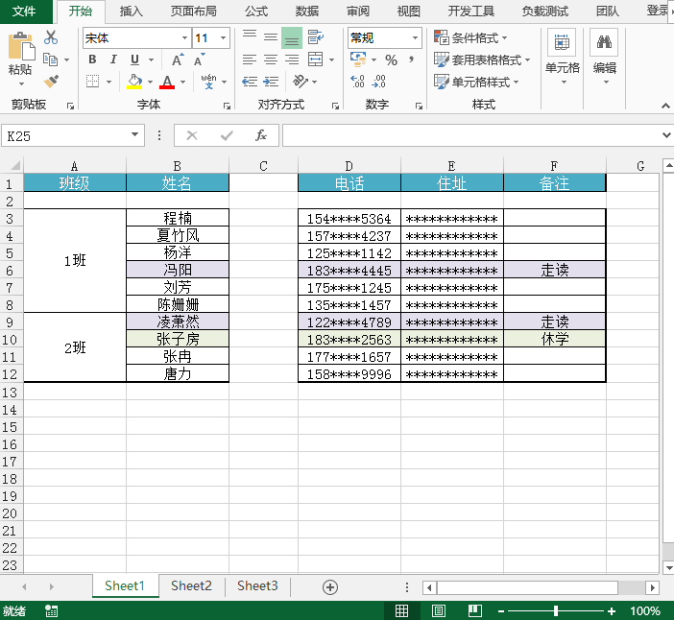Viewport: 674px width, 620px height.
Task: Click the select-all corner triangle
Action: (15, 166)
